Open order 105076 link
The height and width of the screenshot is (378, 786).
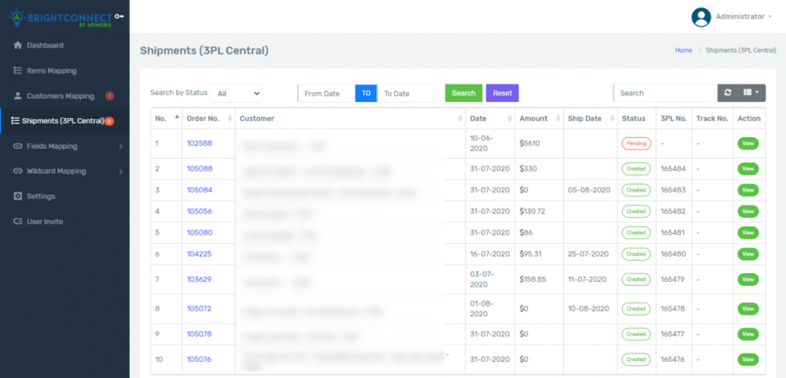200,359
